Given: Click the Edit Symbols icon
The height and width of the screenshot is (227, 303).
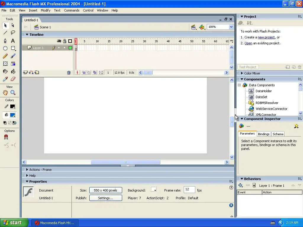Looking at the screenshot, I should click(x=202, y=27).
